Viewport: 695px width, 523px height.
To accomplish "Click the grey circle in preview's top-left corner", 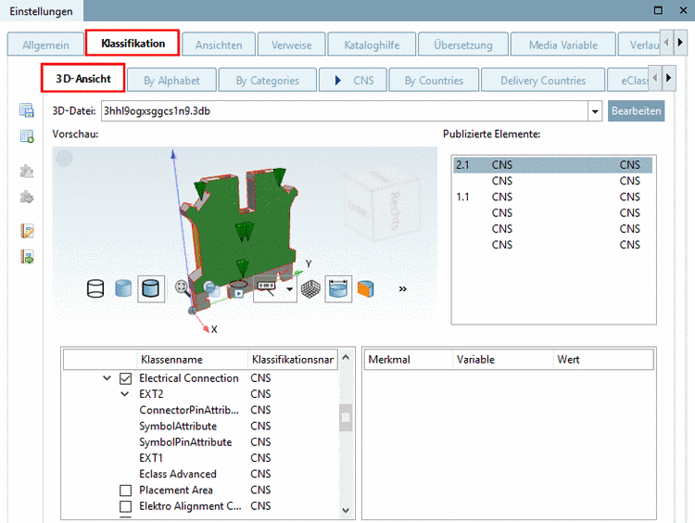I will coord(64,159).
